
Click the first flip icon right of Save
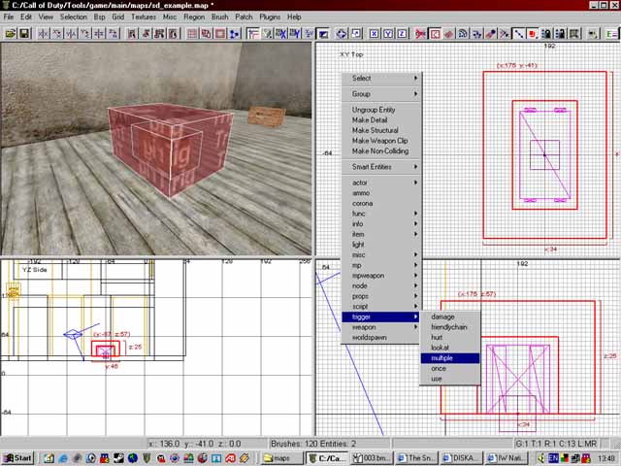click(43, 34)
